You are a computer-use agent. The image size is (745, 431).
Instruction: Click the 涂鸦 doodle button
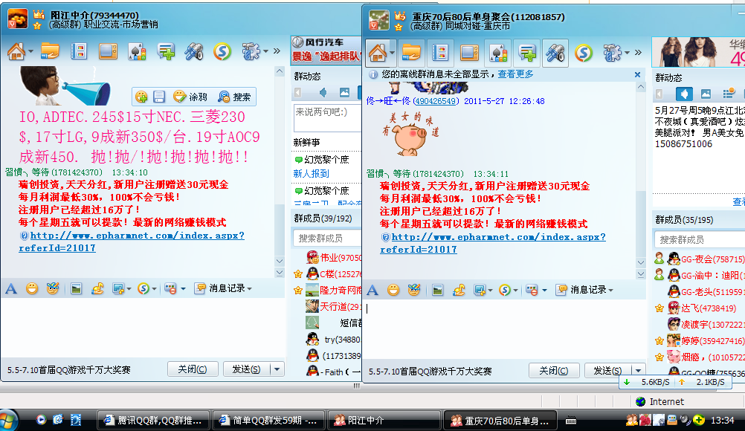[x=191, y=97]
